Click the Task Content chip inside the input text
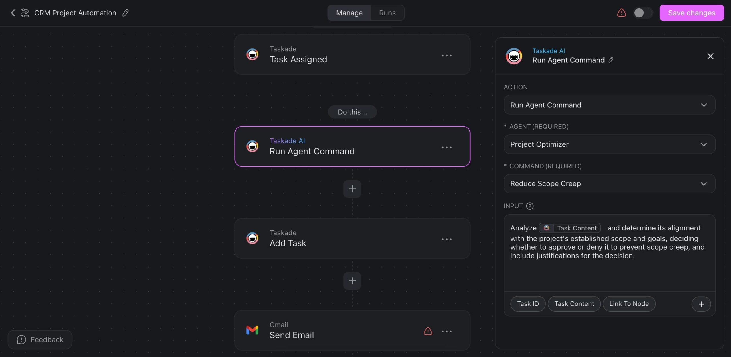Screen dimensions: 731x357 click(570, 228)
